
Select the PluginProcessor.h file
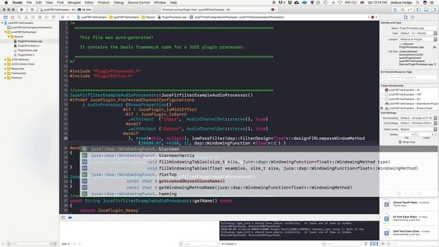coord(28,46)
